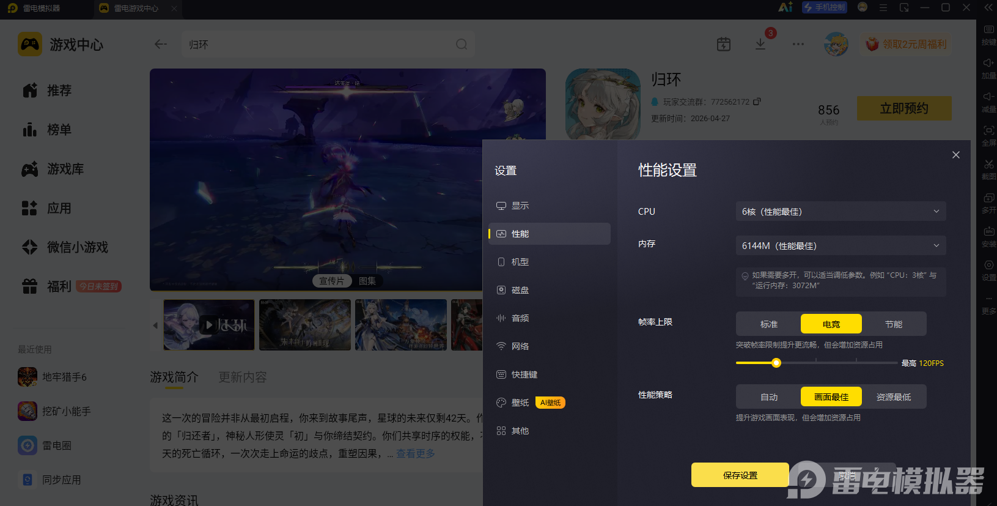
Task: Open the title bar hamburger menu
Action: (883, 7)
